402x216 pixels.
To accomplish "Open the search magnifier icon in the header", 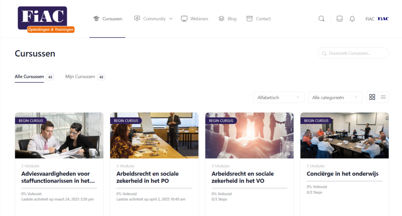I will (x=321, y=19).
